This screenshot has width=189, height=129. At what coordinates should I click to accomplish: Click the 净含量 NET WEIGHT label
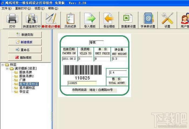(119, 51)
